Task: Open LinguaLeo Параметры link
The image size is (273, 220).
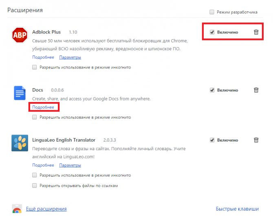Action: point(70,165)
